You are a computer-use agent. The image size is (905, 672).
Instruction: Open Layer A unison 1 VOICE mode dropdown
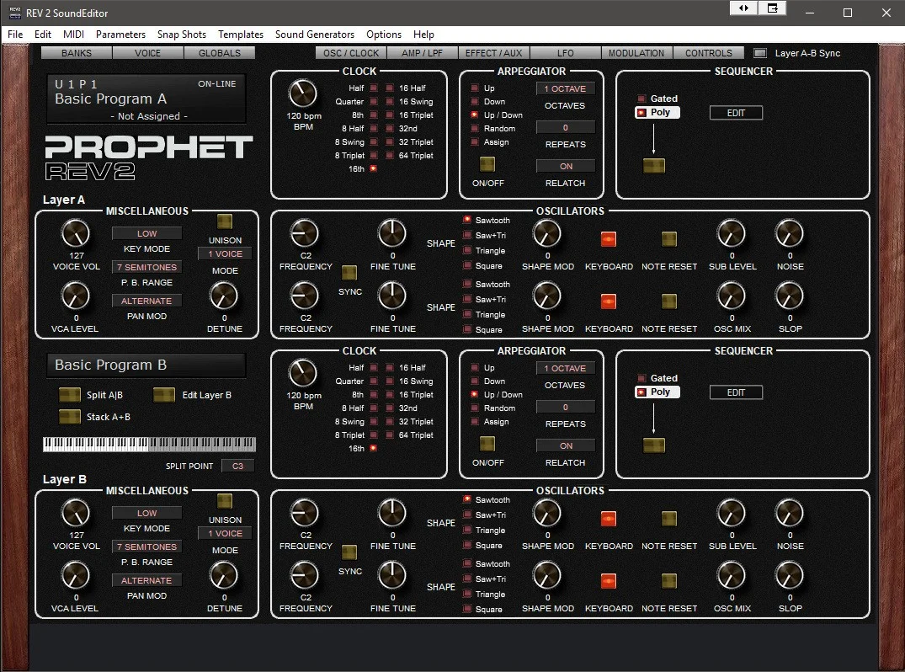click(225, 253)
